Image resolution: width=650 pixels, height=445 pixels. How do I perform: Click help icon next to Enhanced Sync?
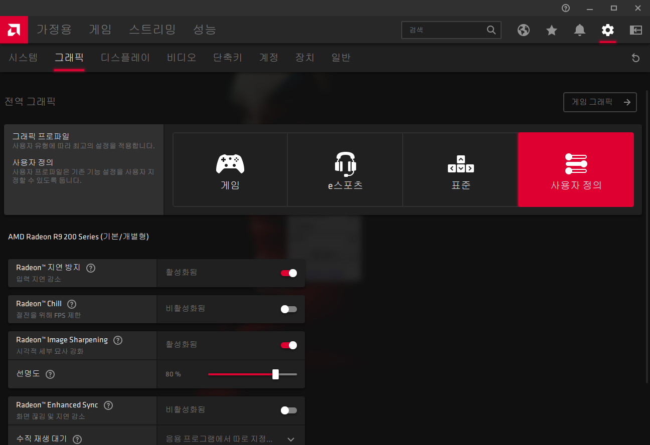(x=108, y=405)
